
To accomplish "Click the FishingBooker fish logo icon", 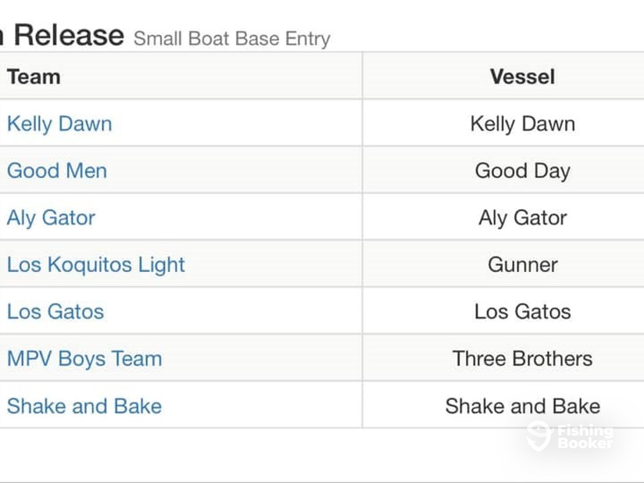I will (x=538, y=436).
